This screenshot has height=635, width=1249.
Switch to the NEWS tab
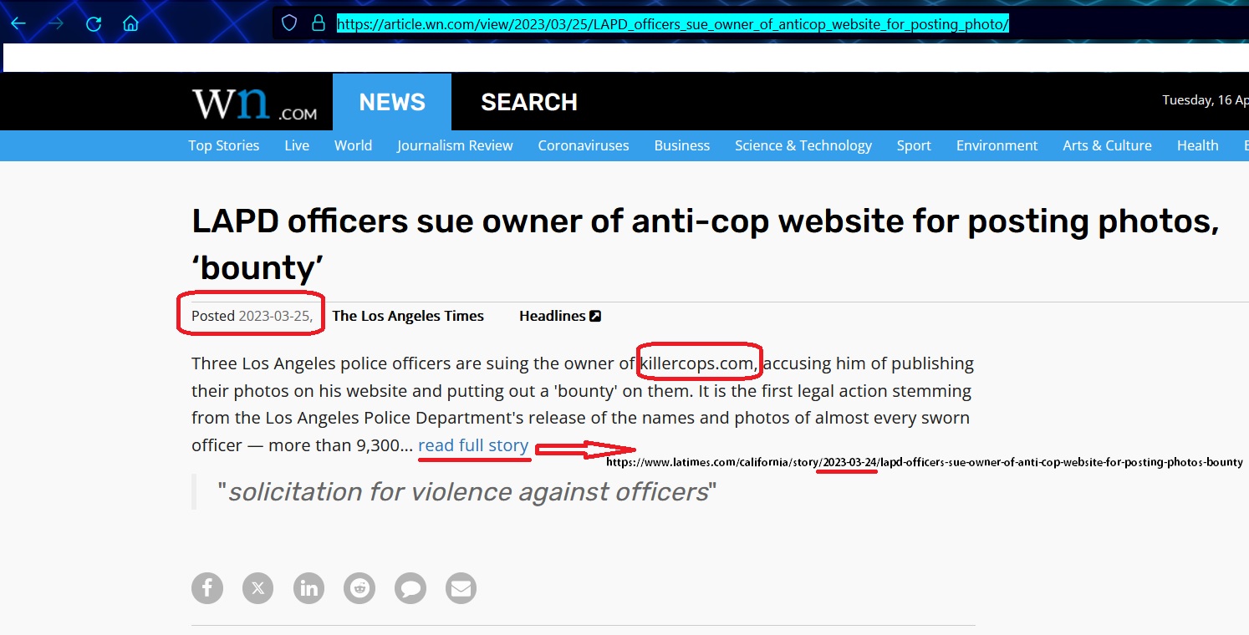point(392,102)
